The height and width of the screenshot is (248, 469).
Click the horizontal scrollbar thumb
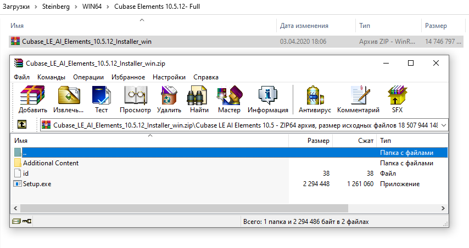coord(184,208)
